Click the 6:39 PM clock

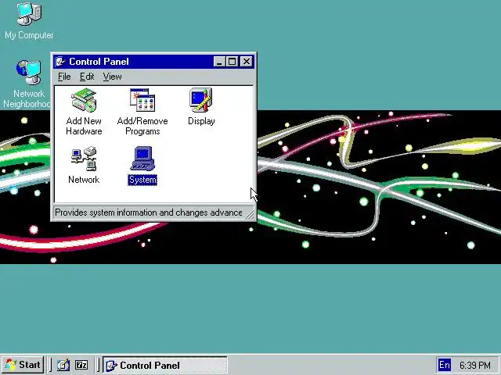[x=475, y=365]
